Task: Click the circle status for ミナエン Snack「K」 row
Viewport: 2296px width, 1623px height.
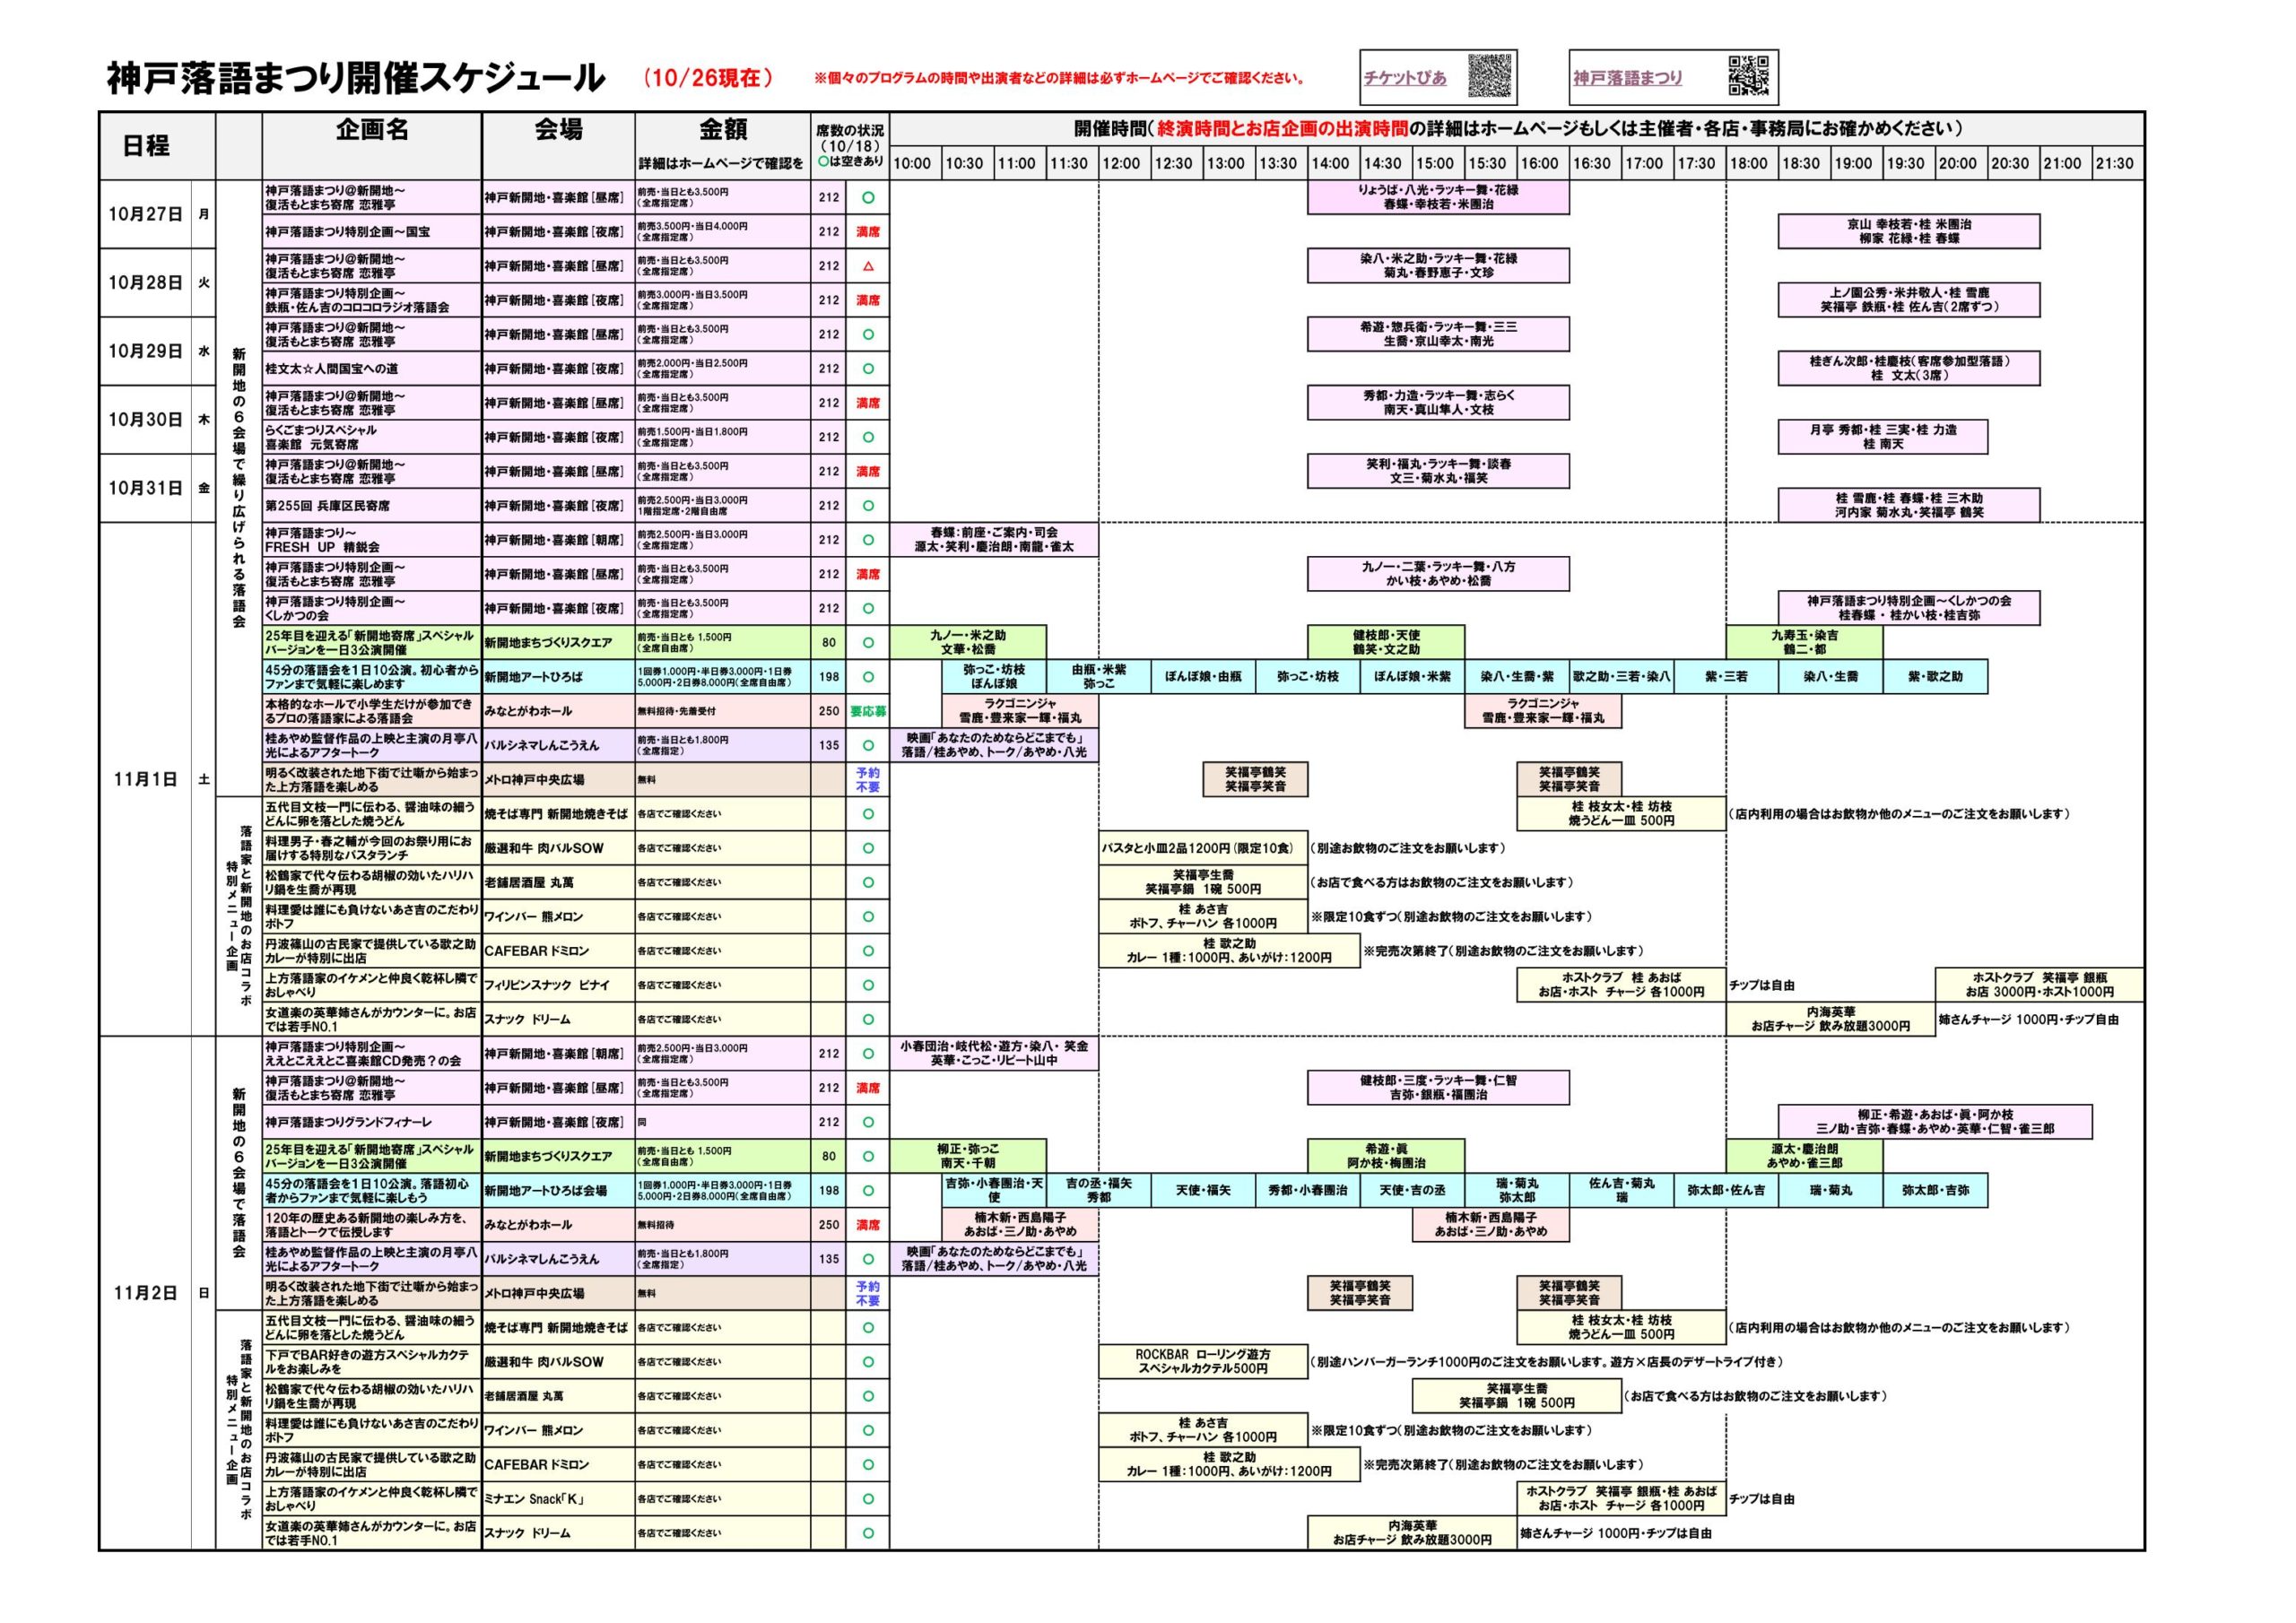Action: [x=867, y=1499]
